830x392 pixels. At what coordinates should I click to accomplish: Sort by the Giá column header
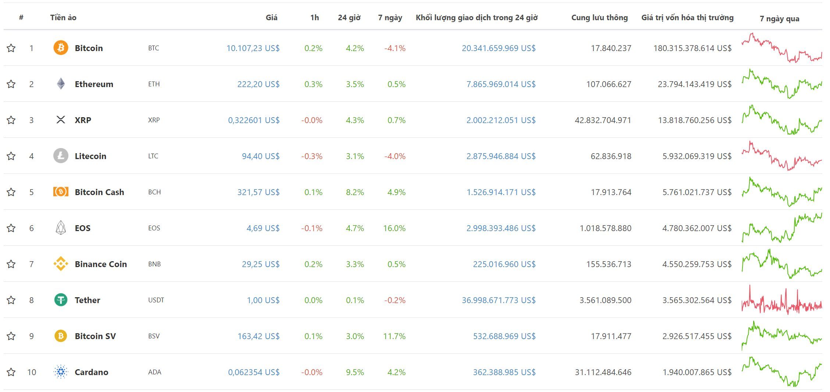click(271, 17)
